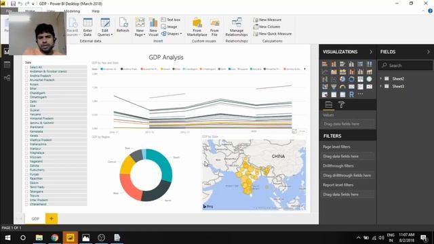Viewport: 434px width, 244px height.
Task: Check the Assam checkbox
Action: (26, 84)
